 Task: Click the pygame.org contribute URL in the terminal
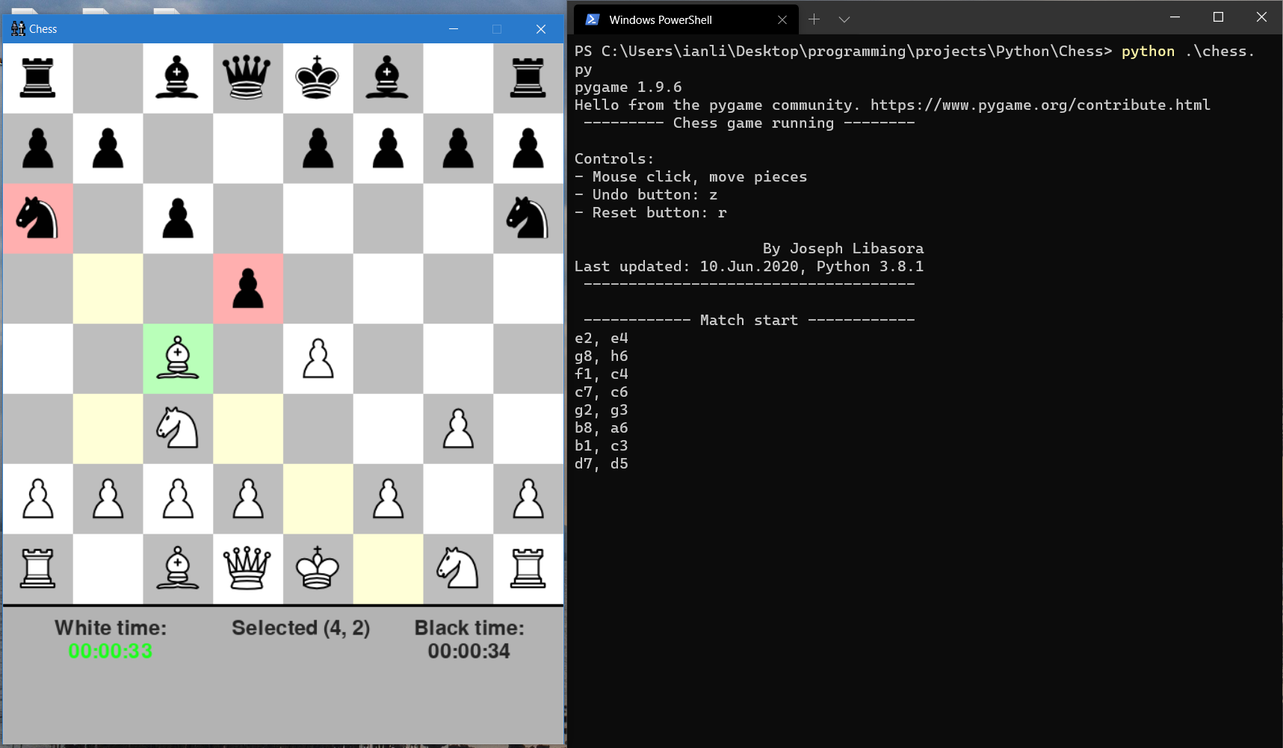[1042, 105]
